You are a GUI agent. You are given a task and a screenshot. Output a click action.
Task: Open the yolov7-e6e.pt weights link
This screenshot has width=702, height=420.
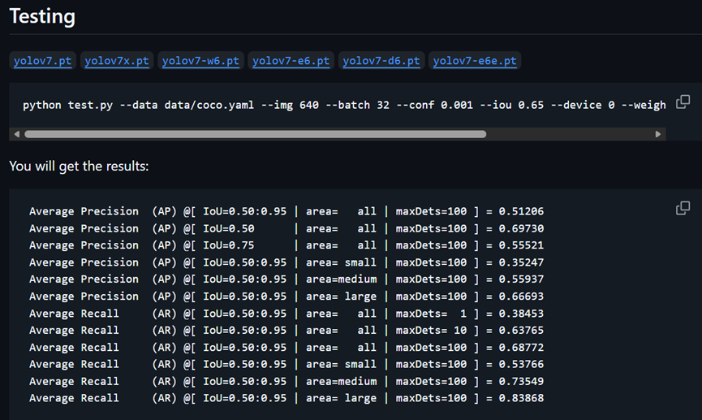click(475, 60)
